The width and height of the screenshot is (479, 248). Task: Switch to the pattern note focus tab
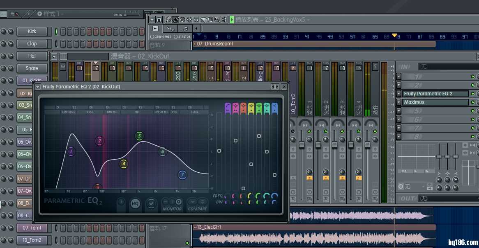point(185,28)
